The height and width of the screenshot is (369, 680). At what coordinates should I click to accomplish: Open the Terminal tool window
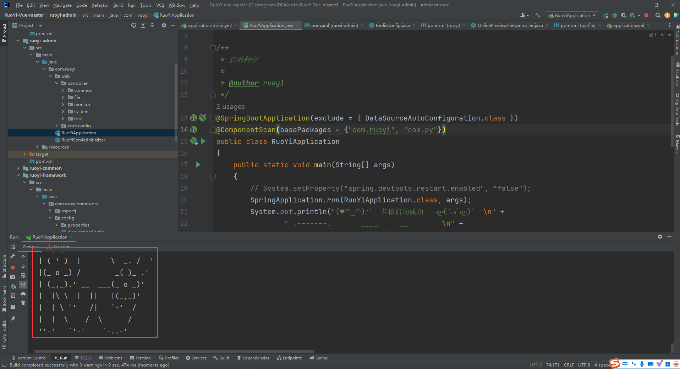141,358
